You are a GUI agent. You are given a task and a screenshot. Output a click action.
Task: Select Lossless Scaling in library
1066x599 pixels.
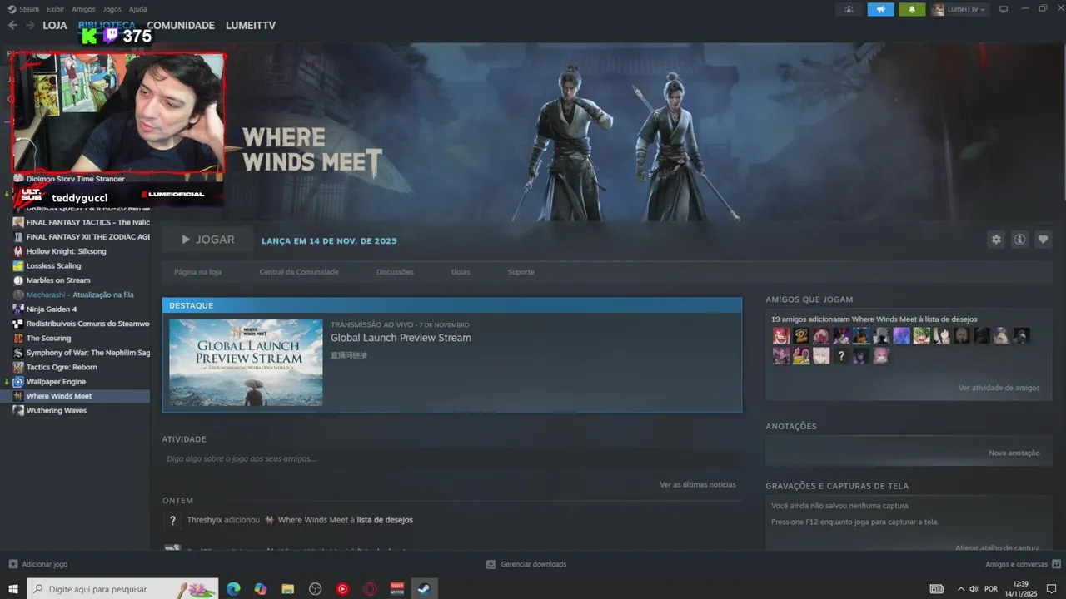[82, 266]
